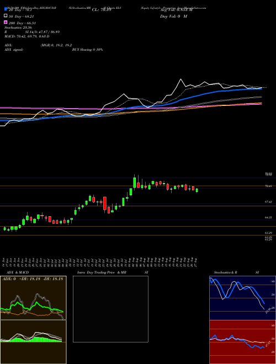The height and width of the screenshot is (364, 276).
Task: Click the 'MACD: 70.42, 69.79, 0.63 D' line
Action: tap(27, 36)
